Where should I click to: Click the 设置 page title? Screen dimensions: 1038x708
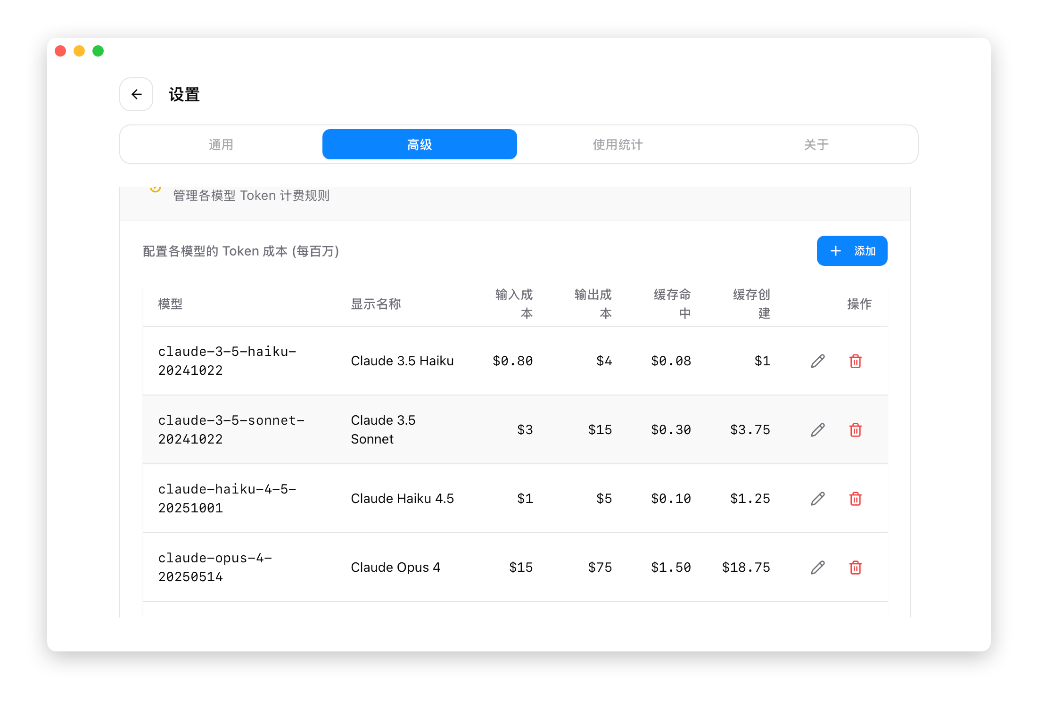184,95
